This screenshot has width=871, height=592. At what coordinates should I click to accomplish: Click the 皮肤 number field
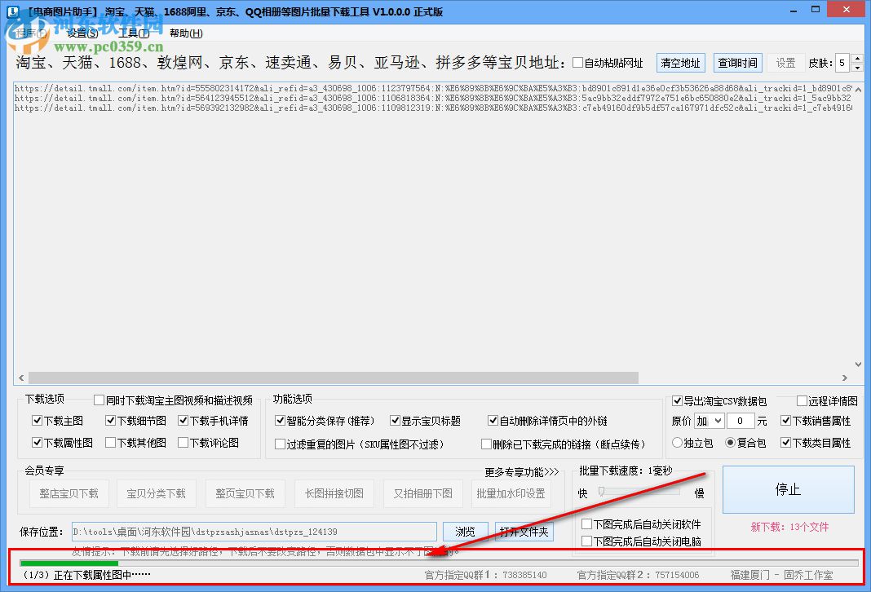pyautogui.click(x=842, y=63)
